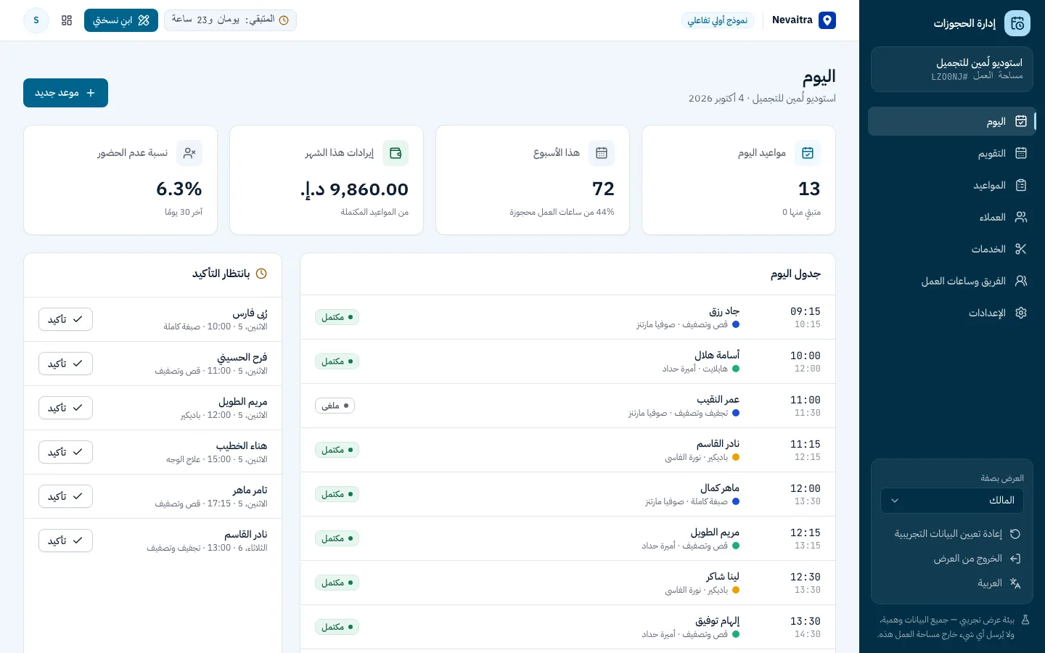Open مريم الطويل 12:15 schedule row
The image size is (1045, 653).
pos(567,538)
